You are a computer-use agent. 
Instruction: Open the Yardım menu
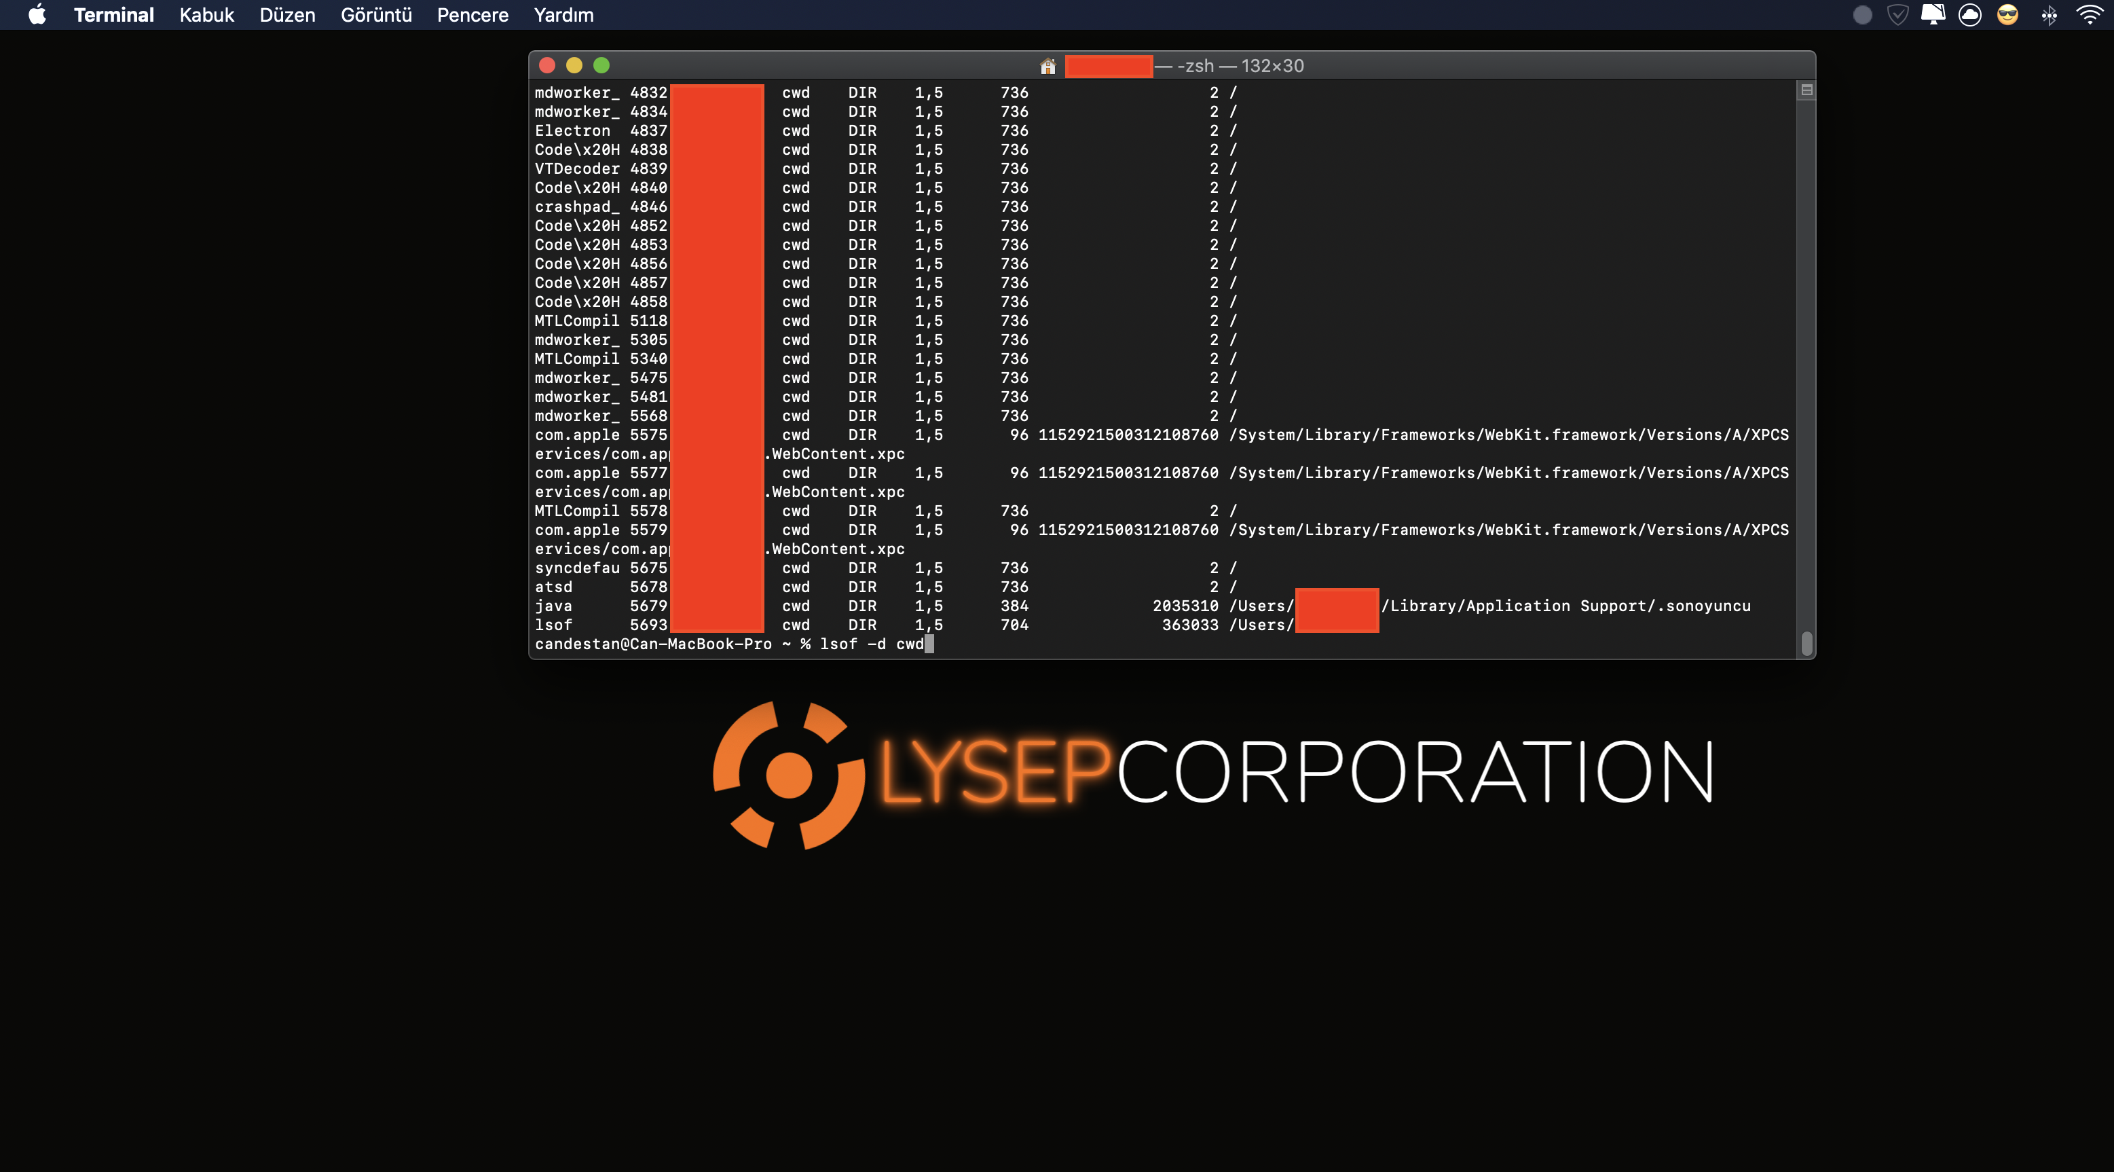tap(563, 15)
